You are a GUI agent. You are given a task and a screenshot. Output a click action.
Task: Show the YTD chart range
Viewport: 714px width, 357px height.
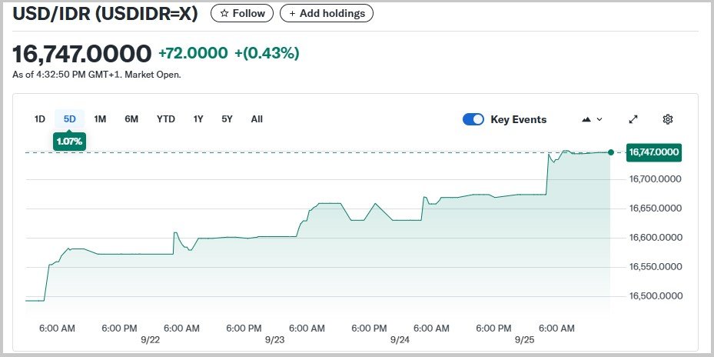166,118
